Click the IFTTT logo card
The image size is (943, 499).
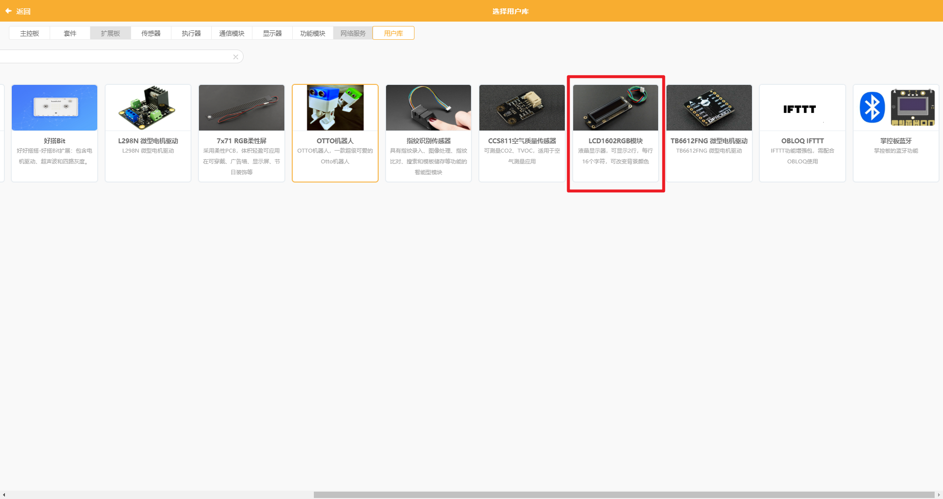(803, 133)
